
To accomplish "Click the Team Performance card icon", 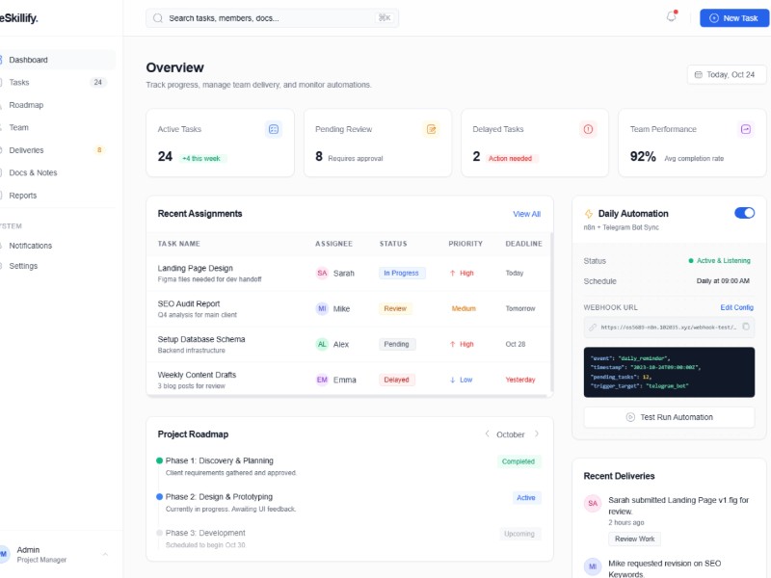I will [x=745, y=129].
